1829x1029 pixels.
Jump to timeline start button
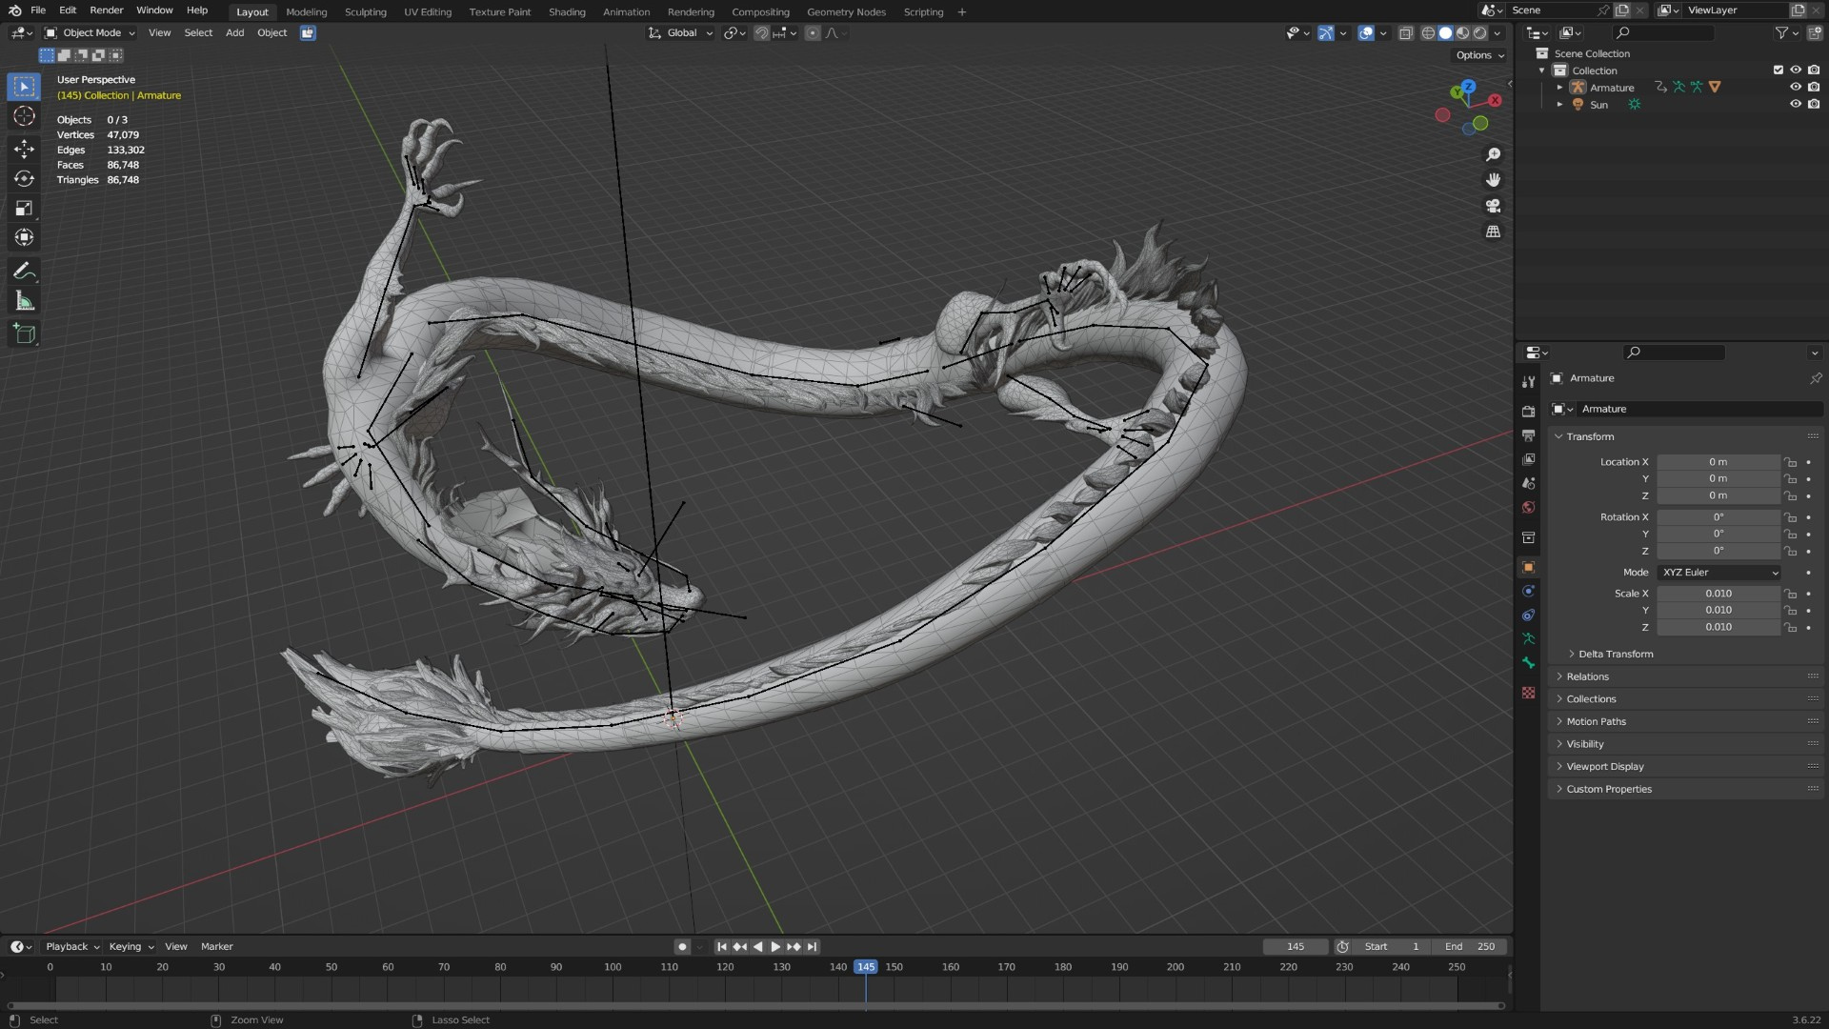722,946
